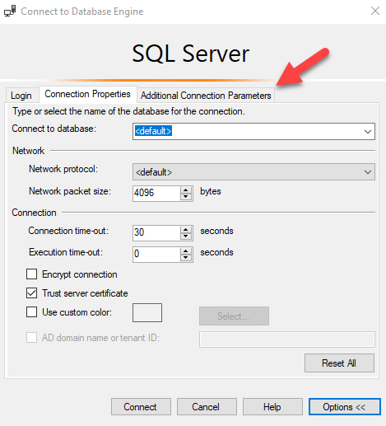The image size is (386, 426).
Task: Decrease Connection time-out using the down arrow
Action: [186, 236]
